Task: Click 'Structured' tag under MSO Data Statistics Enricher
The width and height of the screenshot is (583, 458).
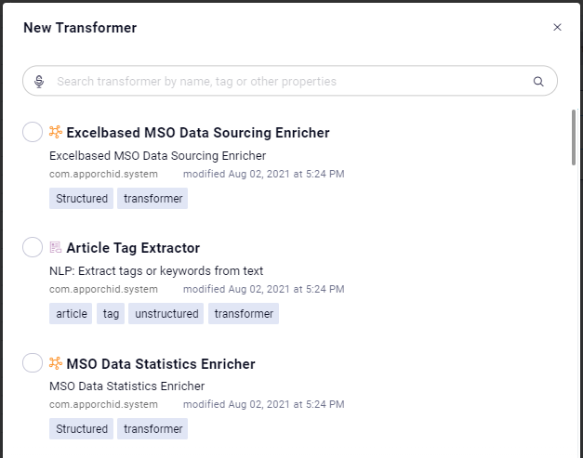Action: tap(82, 429)
